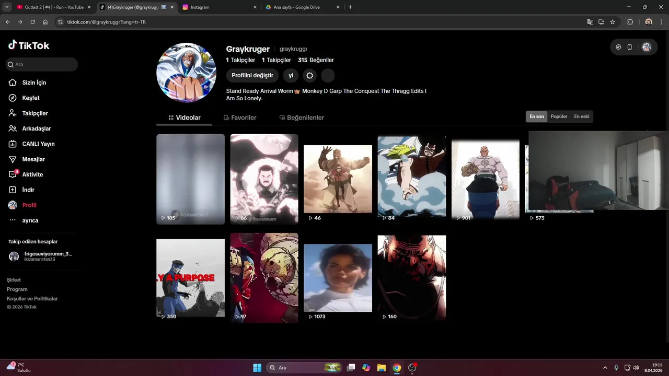
Task: Open Profil in the sidebar
Action: pos(29,205)
